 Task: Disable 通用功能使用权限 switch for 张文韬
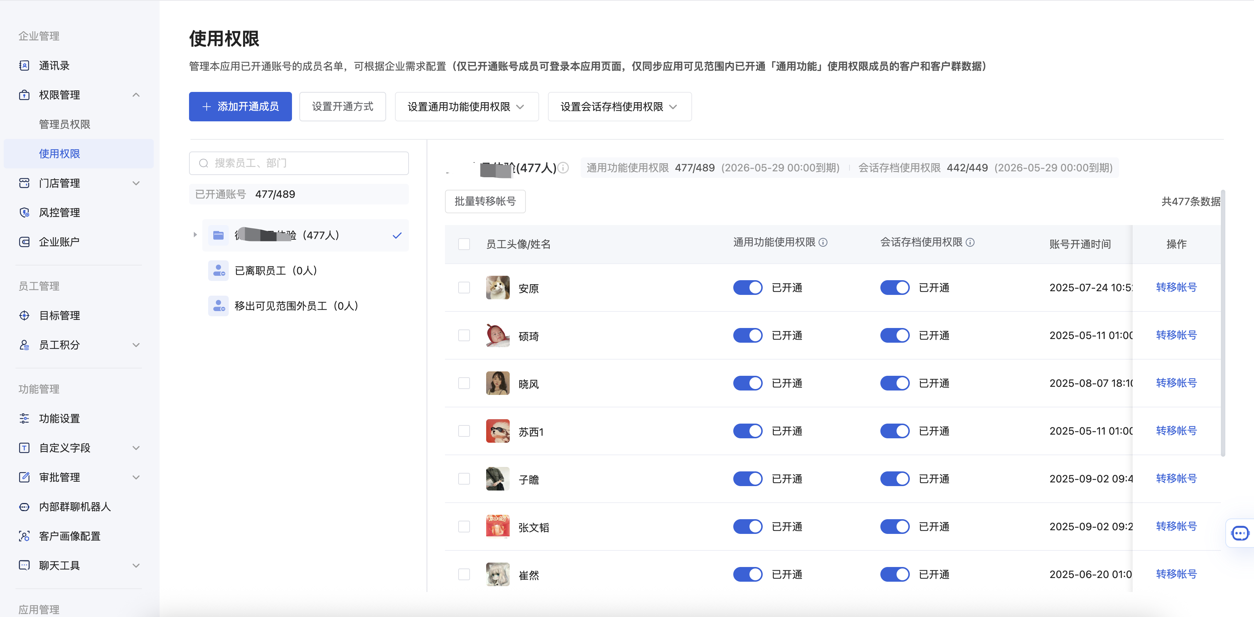[x=747, y=527]
